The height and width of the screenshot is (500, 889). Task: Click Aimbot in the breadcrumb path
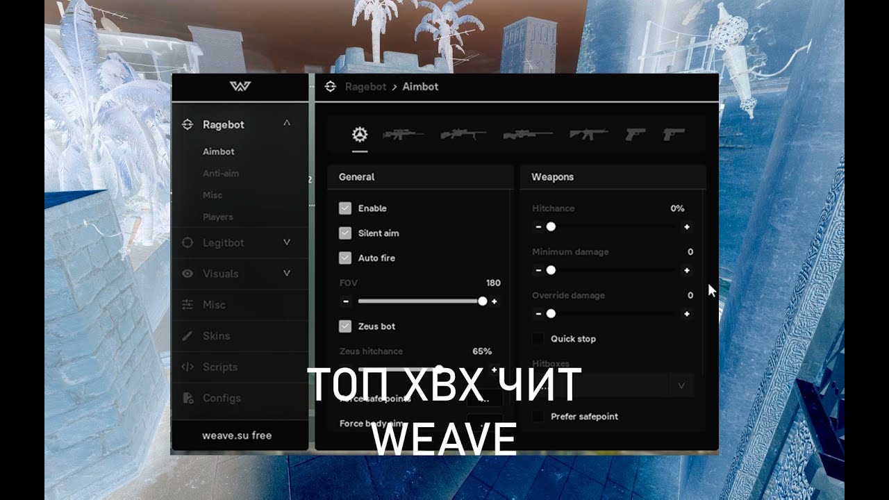coord(420,87)
